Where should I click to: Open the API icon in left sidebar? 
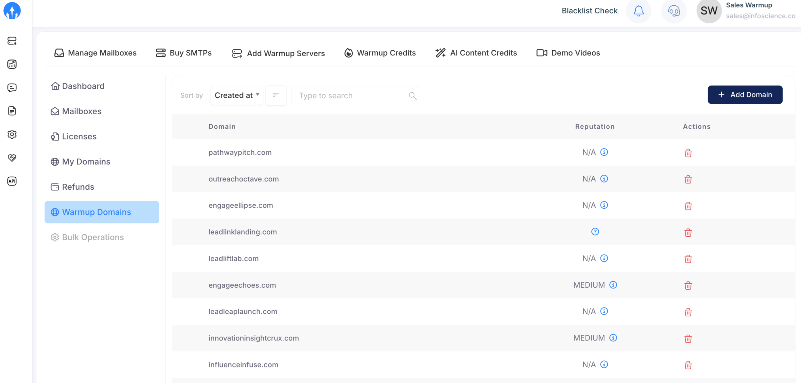[12, 181]
